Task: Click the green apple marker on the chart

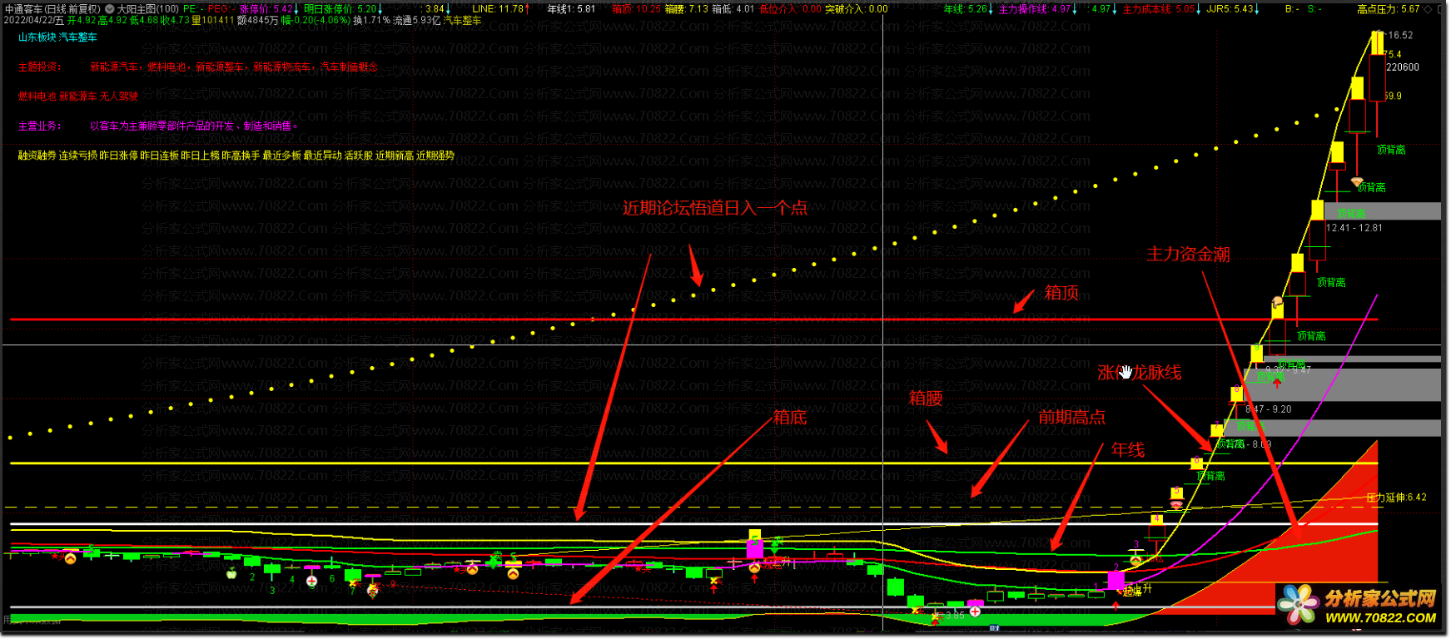Action: pos(231,572)
